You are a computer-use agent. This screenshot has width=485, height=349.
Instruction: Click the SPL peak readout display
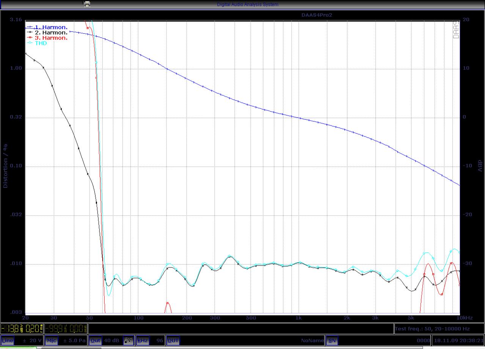66,328
